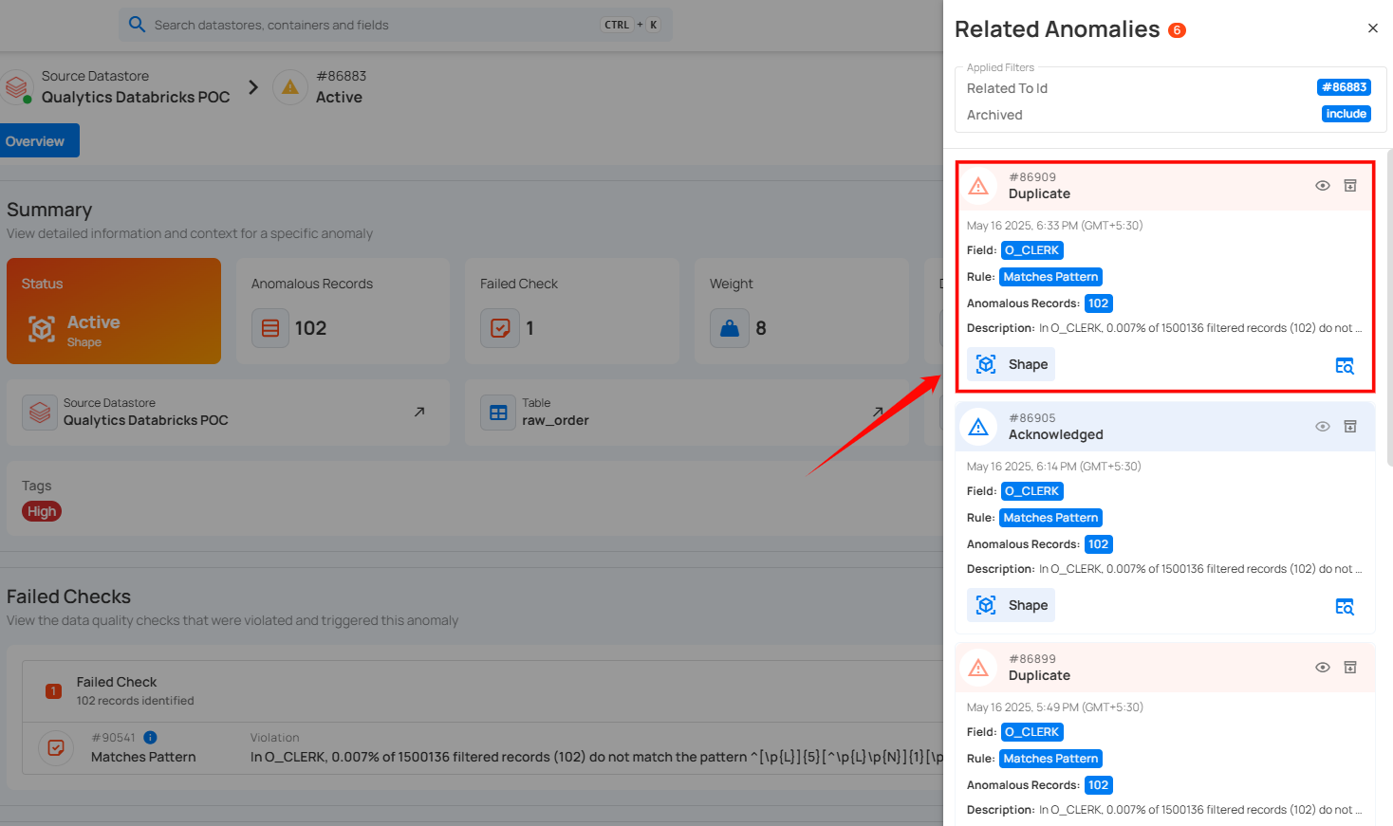
Task: Click the Source Datastore breadcrumb icon
Action: point(15,86)
